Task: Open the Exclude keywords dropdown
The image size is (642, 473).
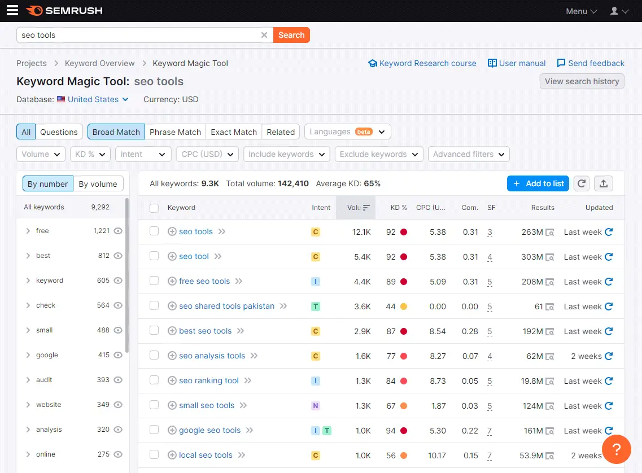Action: (379, 154)
